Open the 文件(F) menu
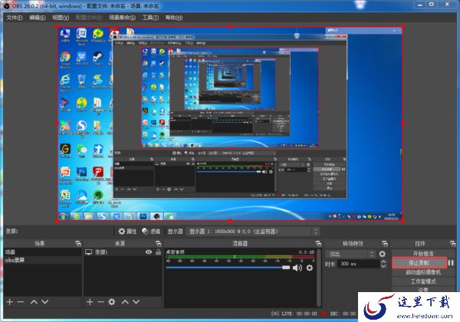Viewport: 460px width, 322px height. click(15, 18)
